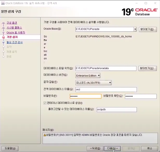The width and height of the screenshot is (160, 152).
Task: Click the 일반 설치 구성 heading
Action: coord(11,11)
